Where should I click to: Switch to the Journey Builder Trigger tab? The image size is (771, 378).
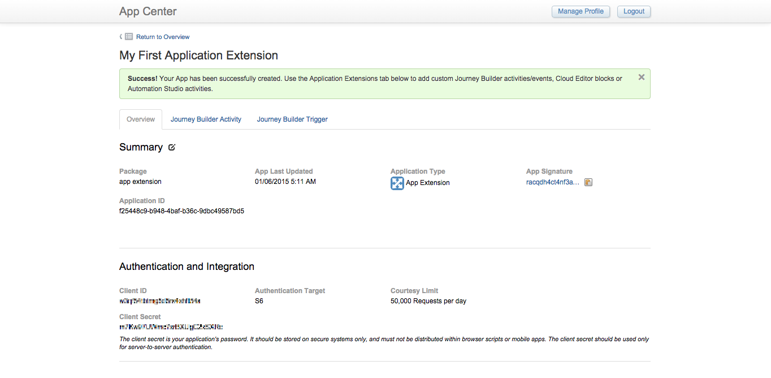[292, 119]
